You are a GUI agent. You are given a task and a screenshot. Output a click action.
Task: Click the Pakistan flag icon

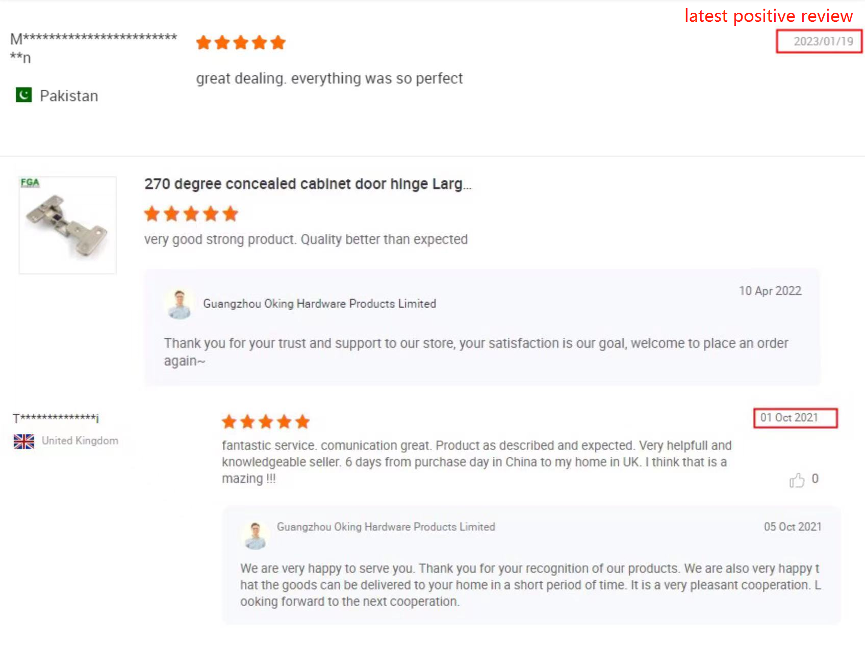[23, 95]
